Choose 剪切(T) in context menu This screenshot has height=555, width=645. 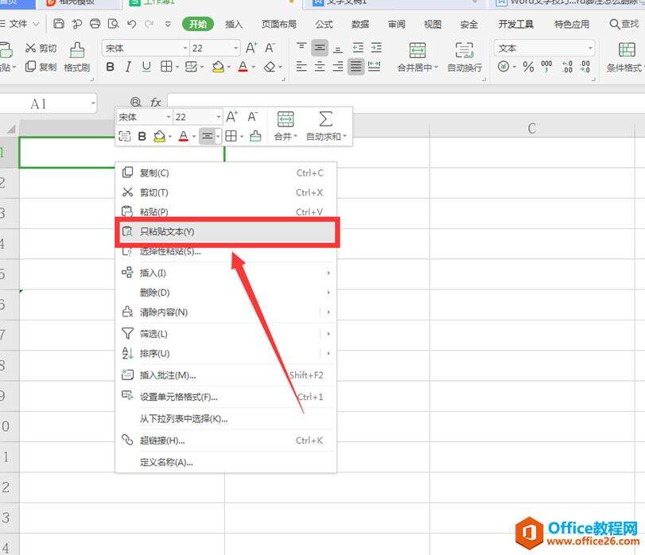(x=226, y=192)
